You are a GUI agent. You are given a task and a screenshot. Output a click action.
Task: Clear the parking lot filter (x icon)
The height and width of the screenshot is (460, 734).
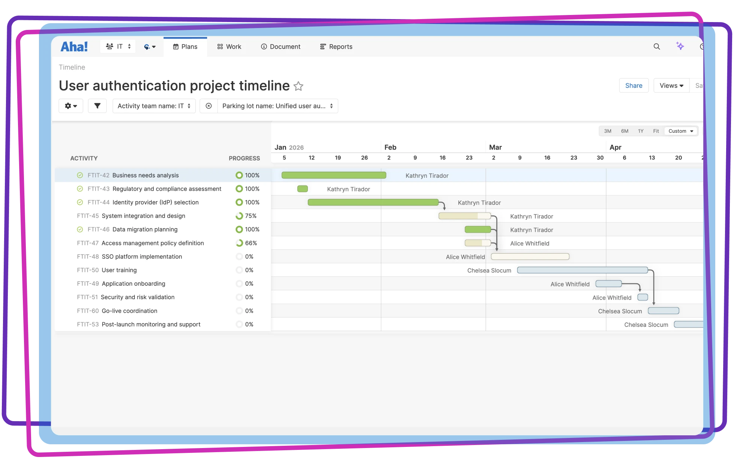209,106
